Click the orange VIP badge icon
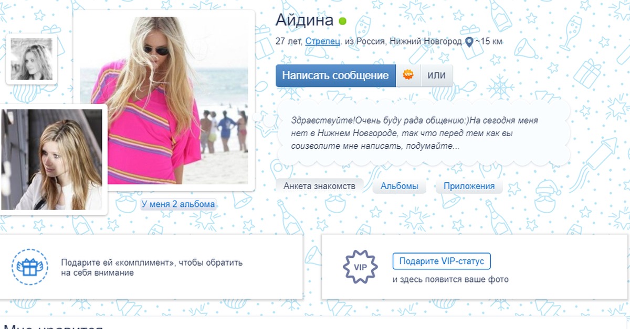Image resolution: width=630 pixels, height=329 pixels. click(408, 75)
